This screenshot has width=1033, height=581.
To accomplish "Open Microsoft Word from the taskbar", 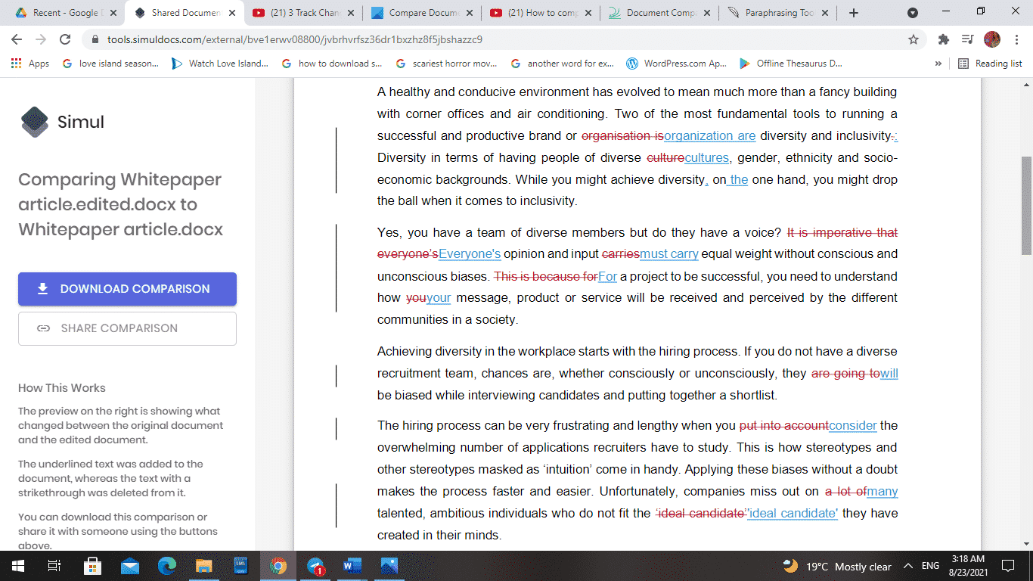I will [352, 566].
